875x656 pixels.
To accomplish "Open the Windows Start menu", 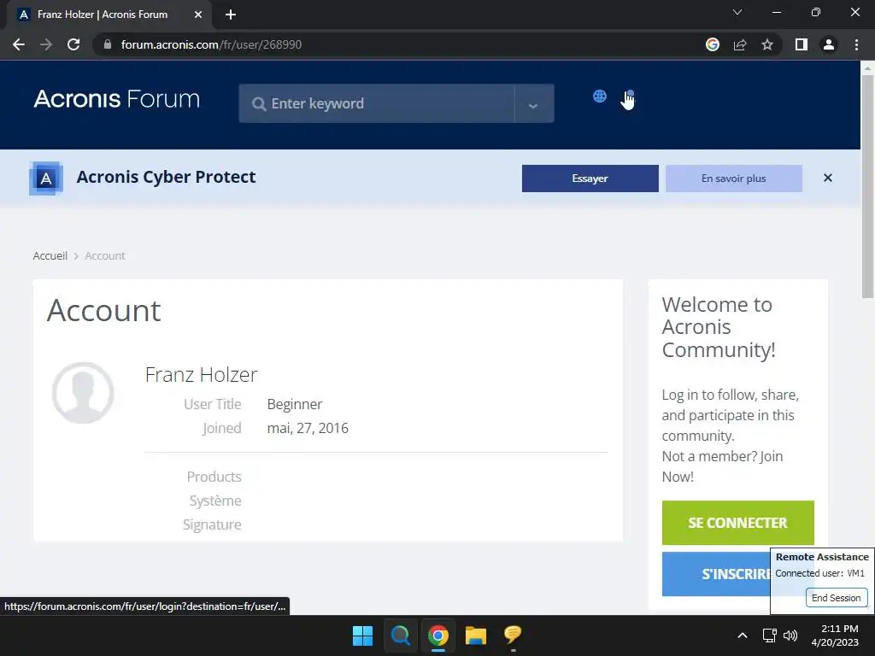I will click(x=362, y=635).
